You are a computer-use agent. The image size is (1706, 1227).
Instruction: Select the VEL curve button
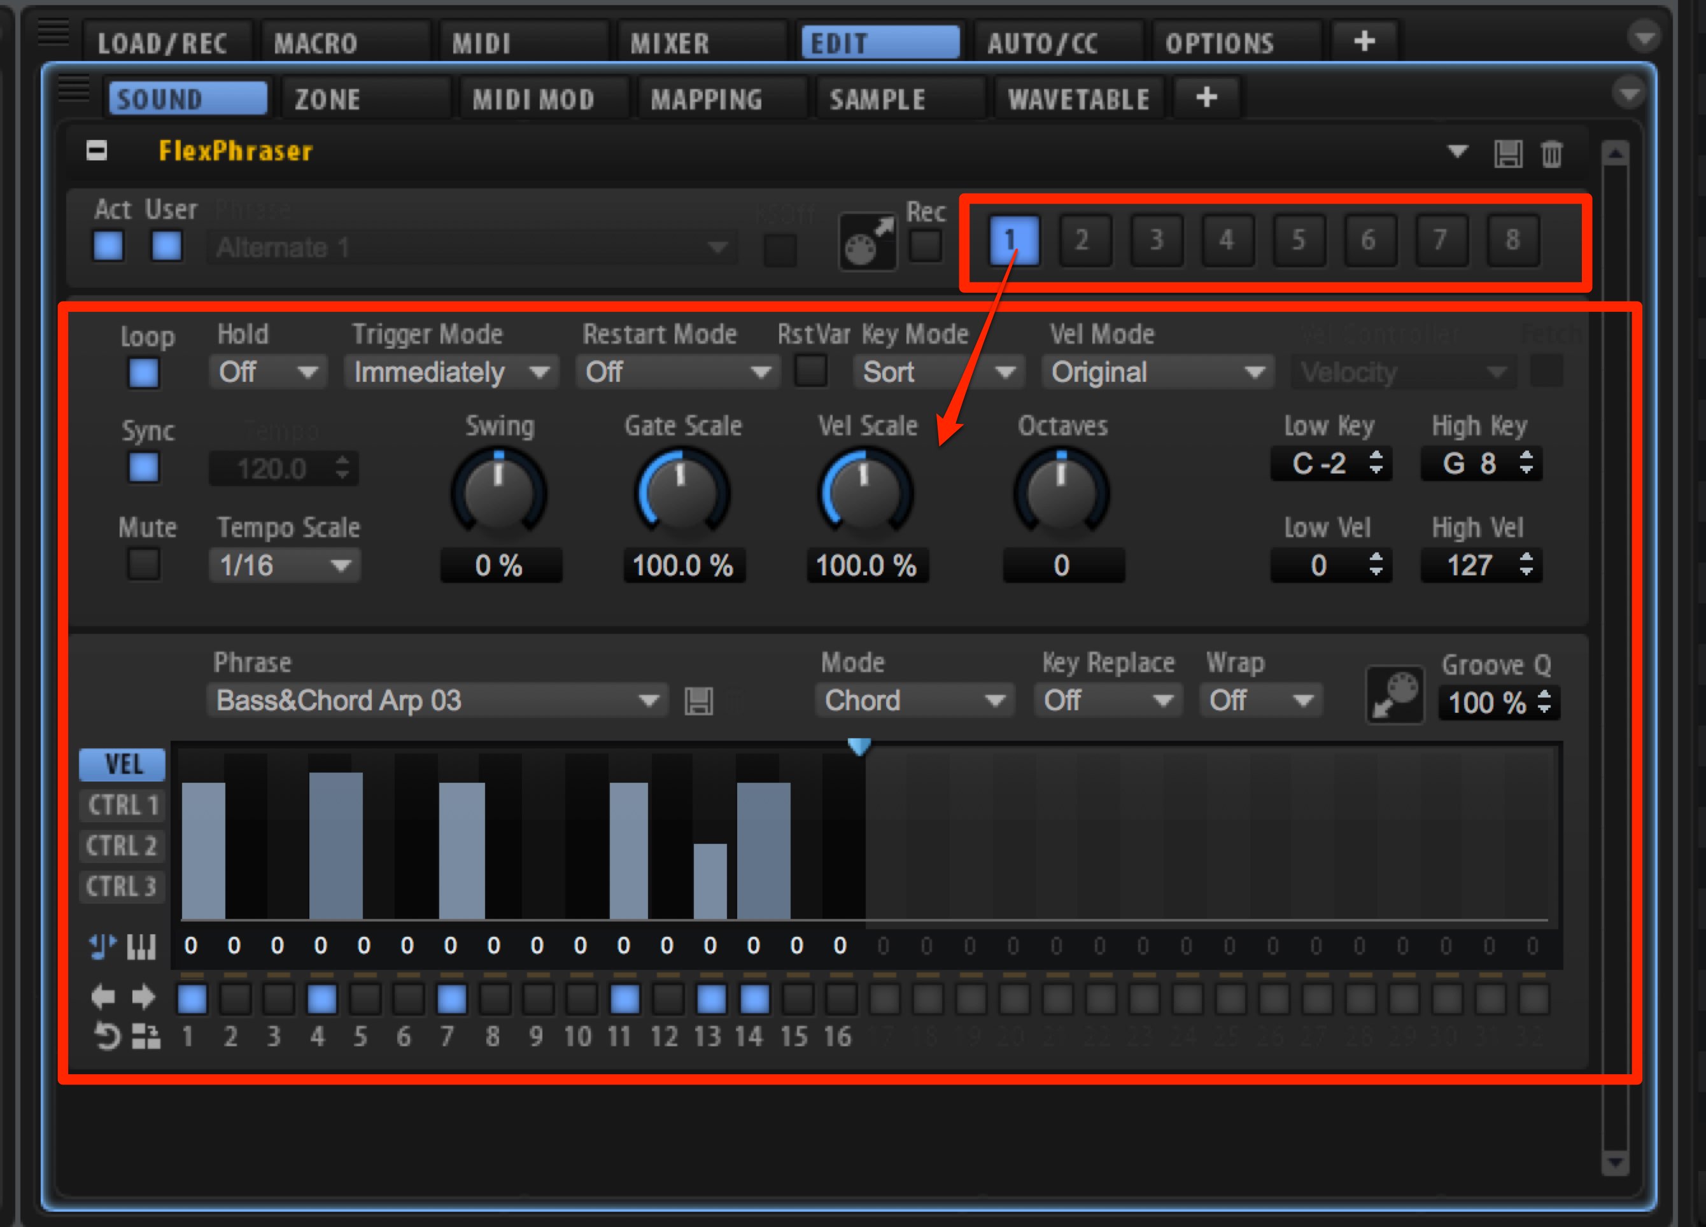point(123,764)
